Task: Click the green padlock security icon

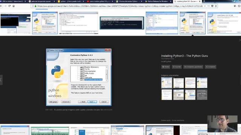Action: pos(35,6)
